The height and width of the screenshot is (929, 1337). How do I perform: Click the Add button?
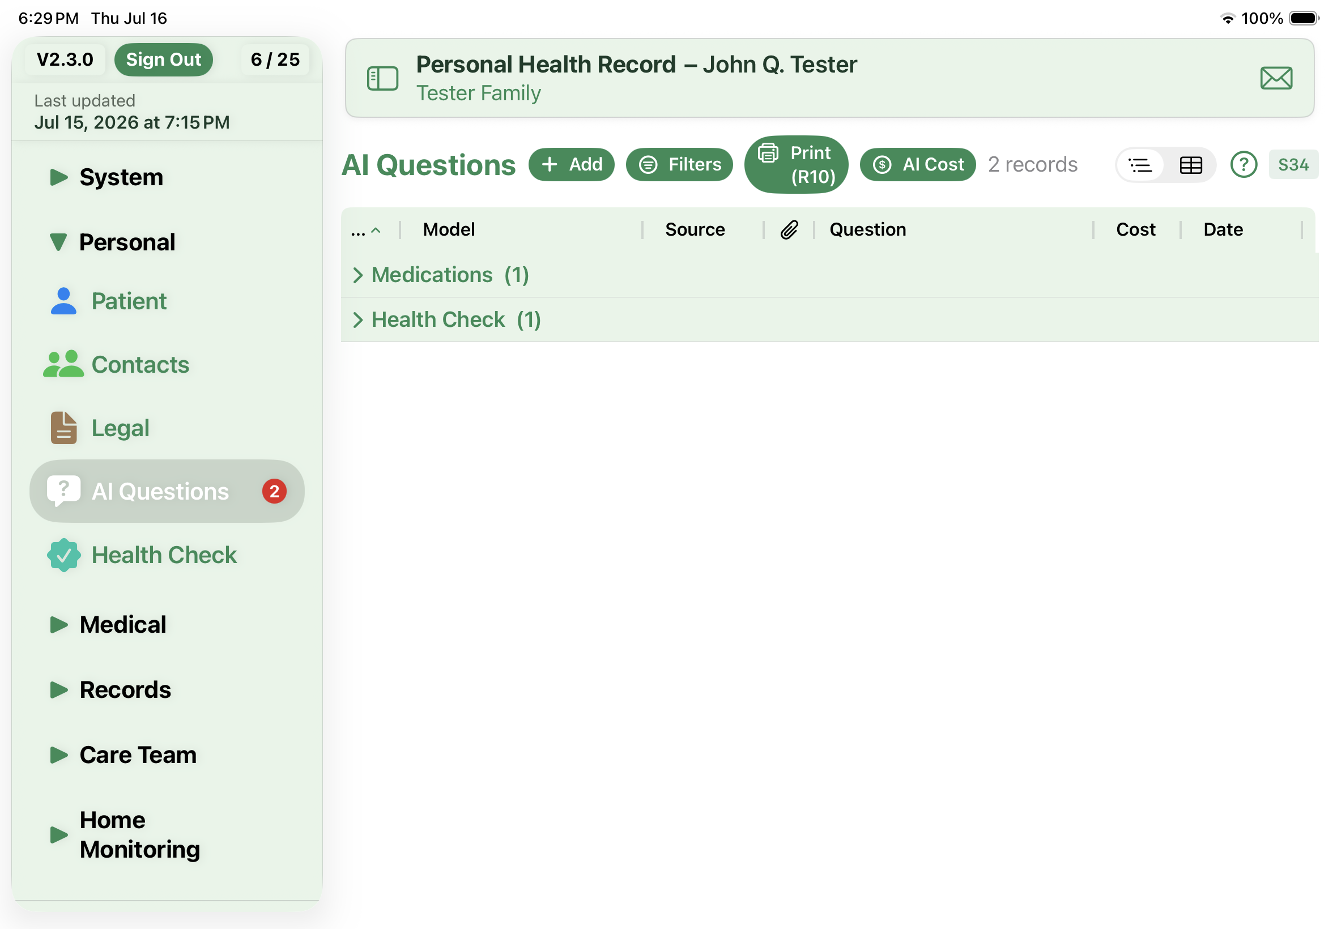point(571,165)
